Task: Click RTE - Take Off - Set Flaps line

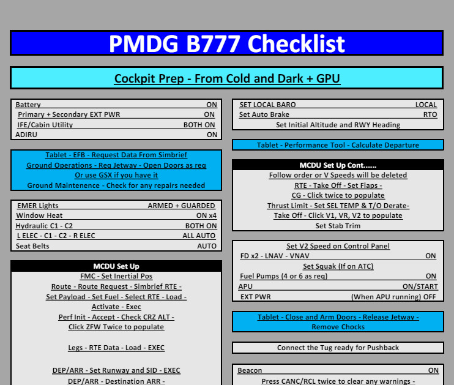Action: (x=338, y=185)
